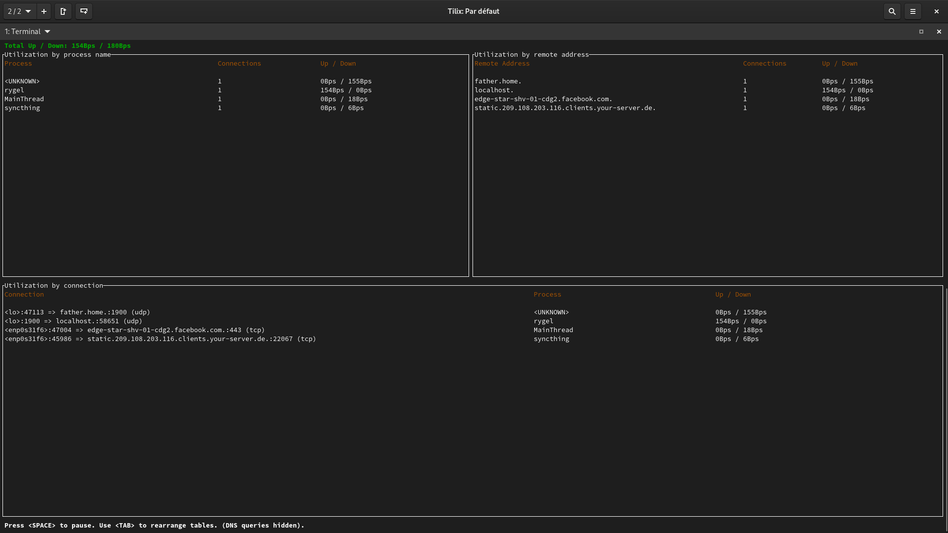Click the Remote Address column header

(502, 64)
